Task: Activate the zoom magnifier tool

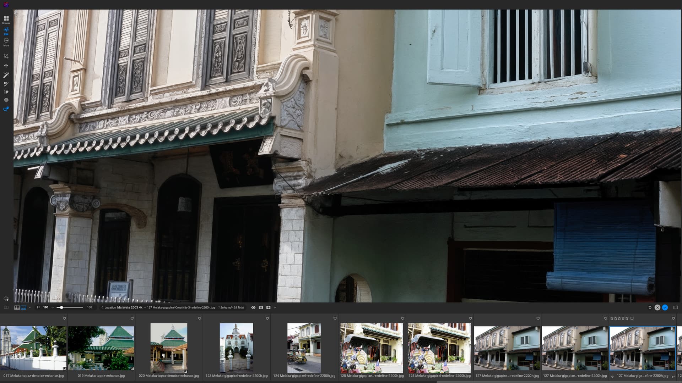Action: coord(6,109)
